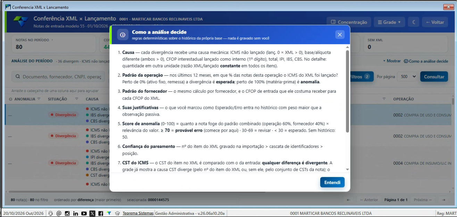Open Instagram icon in status bar
Image resolution: width=457 pixels, height=217 pixels.
67,213
